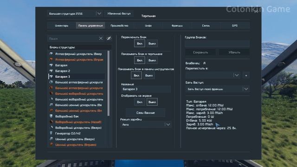Click icon of orange Большой ионный ускоритель row

tap(51, 110)
